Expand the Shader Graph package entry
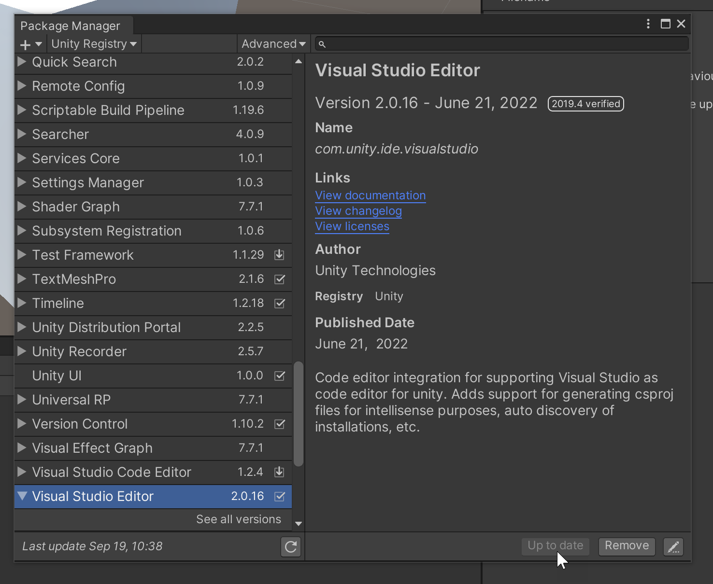The width and height of the screenshot is (713, 584). click(22, 207)
